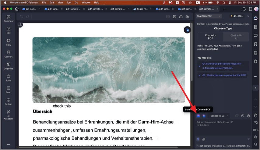260x150 pixels.
Task: Open the File menu
Action: pos(44,2)
